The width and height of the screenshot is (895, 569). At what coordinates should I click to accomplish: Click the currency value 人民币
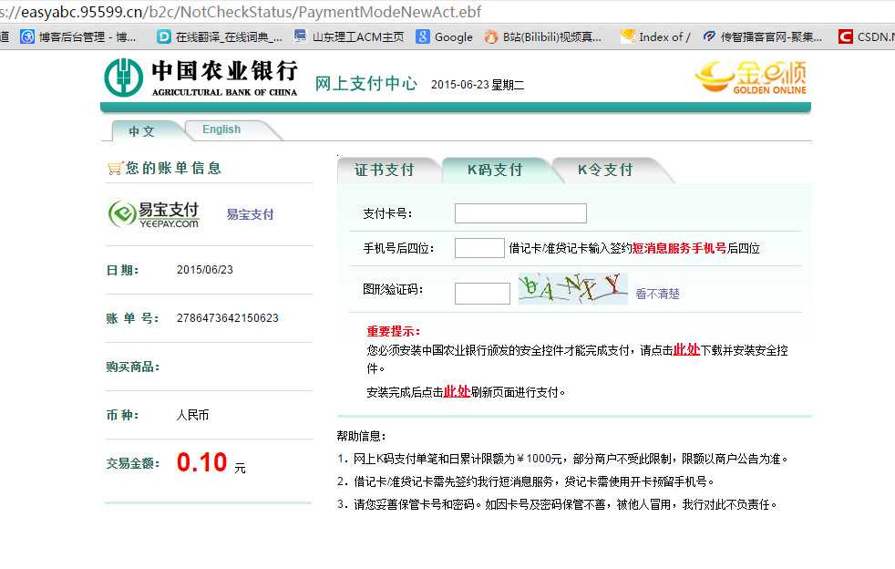(192, 415)
